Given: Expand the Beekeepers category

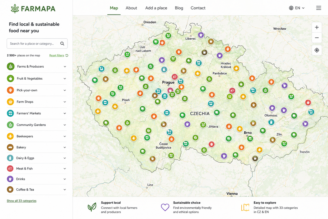Looking at the screenshot, I should (x=65, y=136).
